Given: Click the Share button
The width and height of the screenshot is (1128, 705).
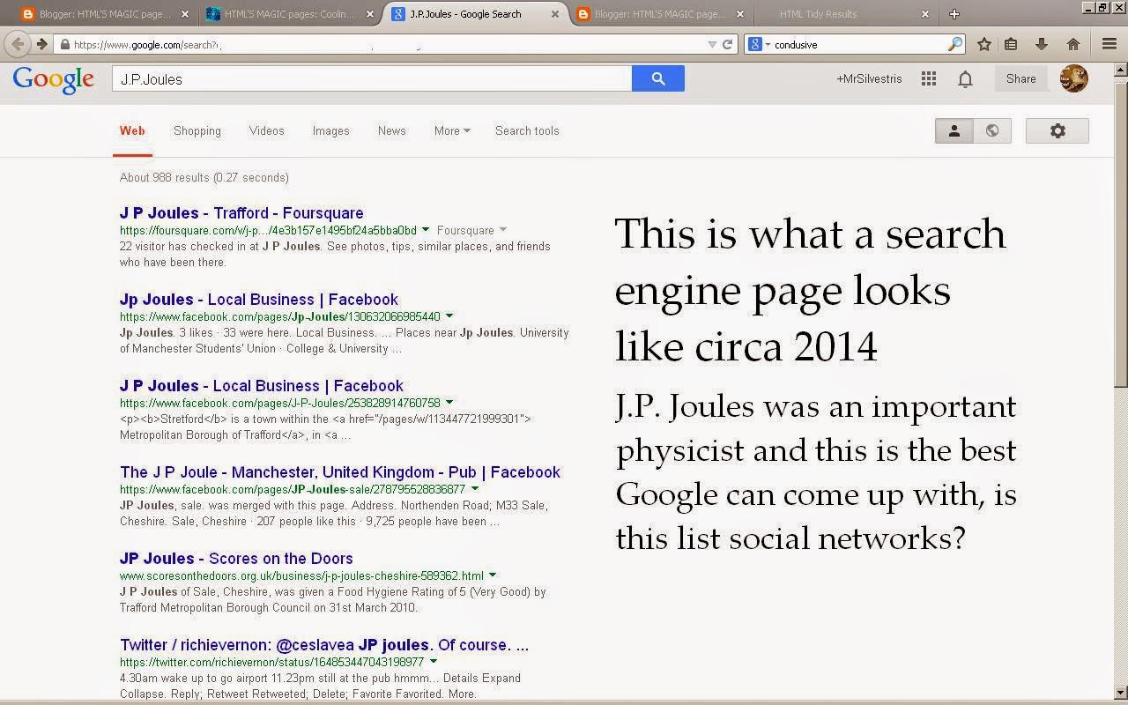Looking at the screenshot, I should [x=1021, y=78].
